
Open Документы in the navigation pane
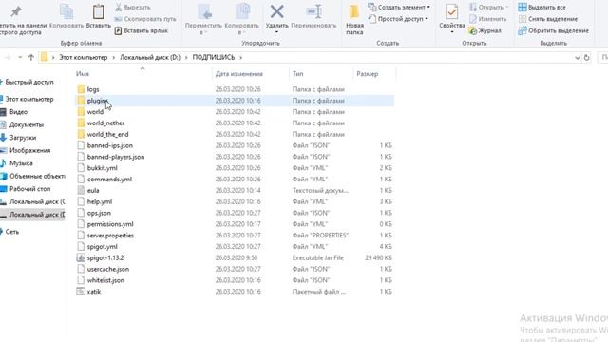(27, 124)
